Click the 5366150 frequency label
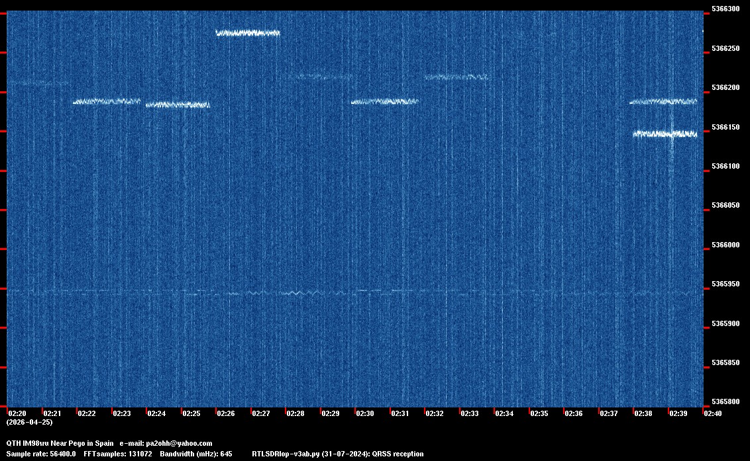This screenshot has width=750, height=461. (725, 127)
